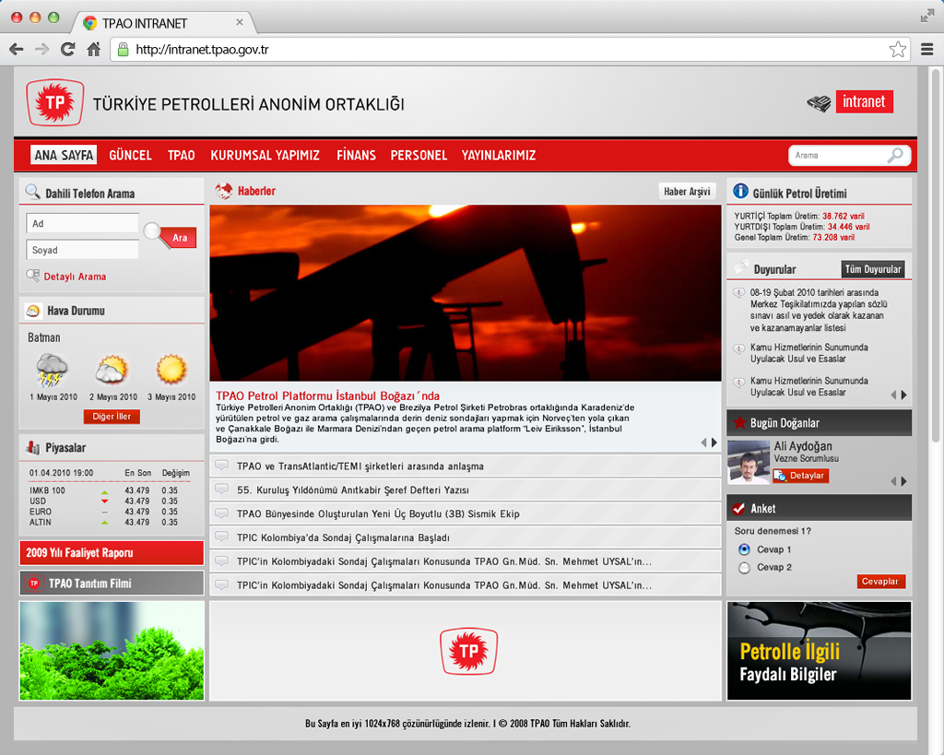Click the Bugün Doğanlar star icon
This screenshot has width=944, height=755.
[x=739, y=422]
